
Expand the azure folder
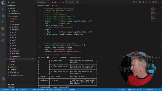tap(21, 62)
